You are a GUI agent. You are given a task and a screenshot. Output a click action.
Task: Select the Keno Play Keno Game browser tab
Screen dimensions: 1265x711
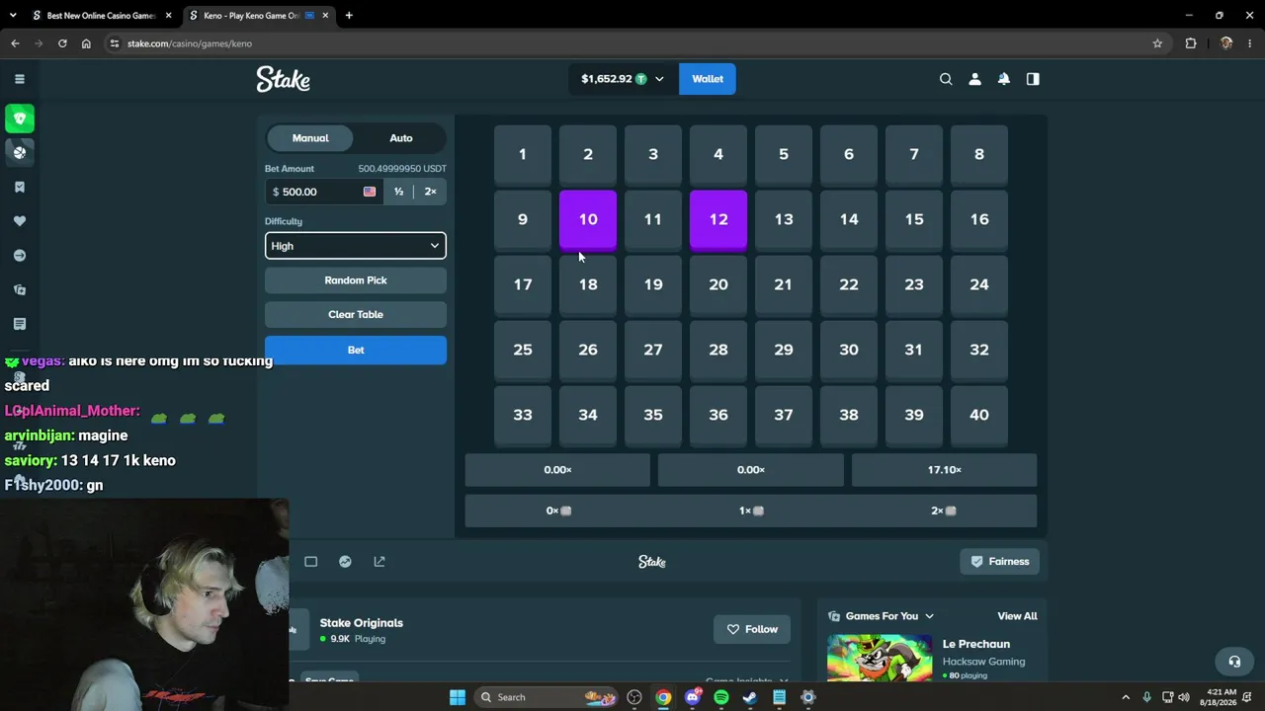259,16
